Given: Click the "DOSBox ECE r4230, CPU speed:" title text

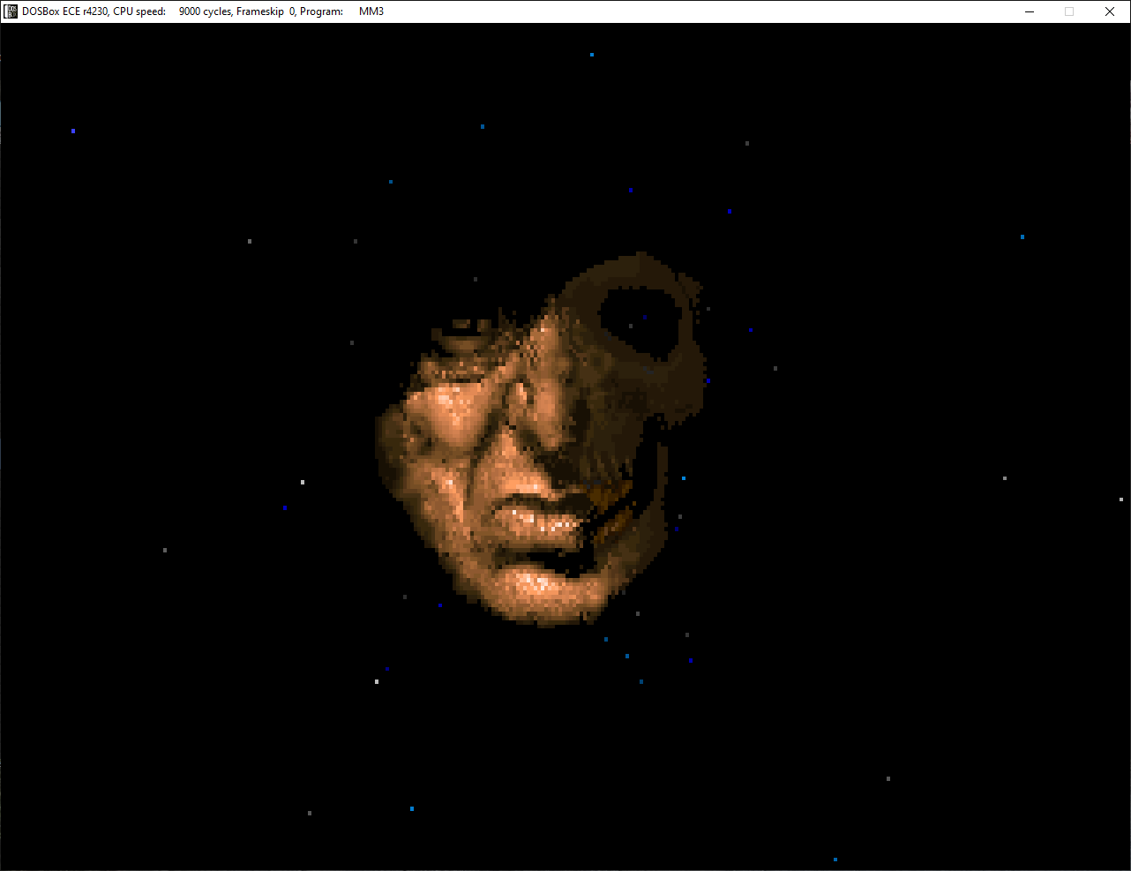Looking at the screenshot, I should pos(94,11).
